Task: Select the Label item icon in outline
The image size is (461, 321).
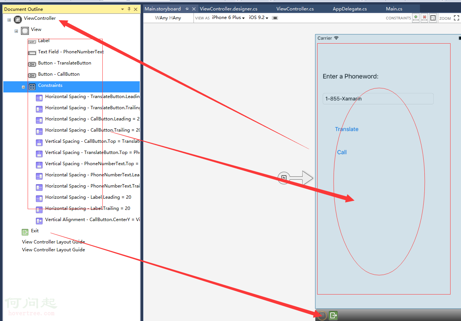Action: (32, 42)
